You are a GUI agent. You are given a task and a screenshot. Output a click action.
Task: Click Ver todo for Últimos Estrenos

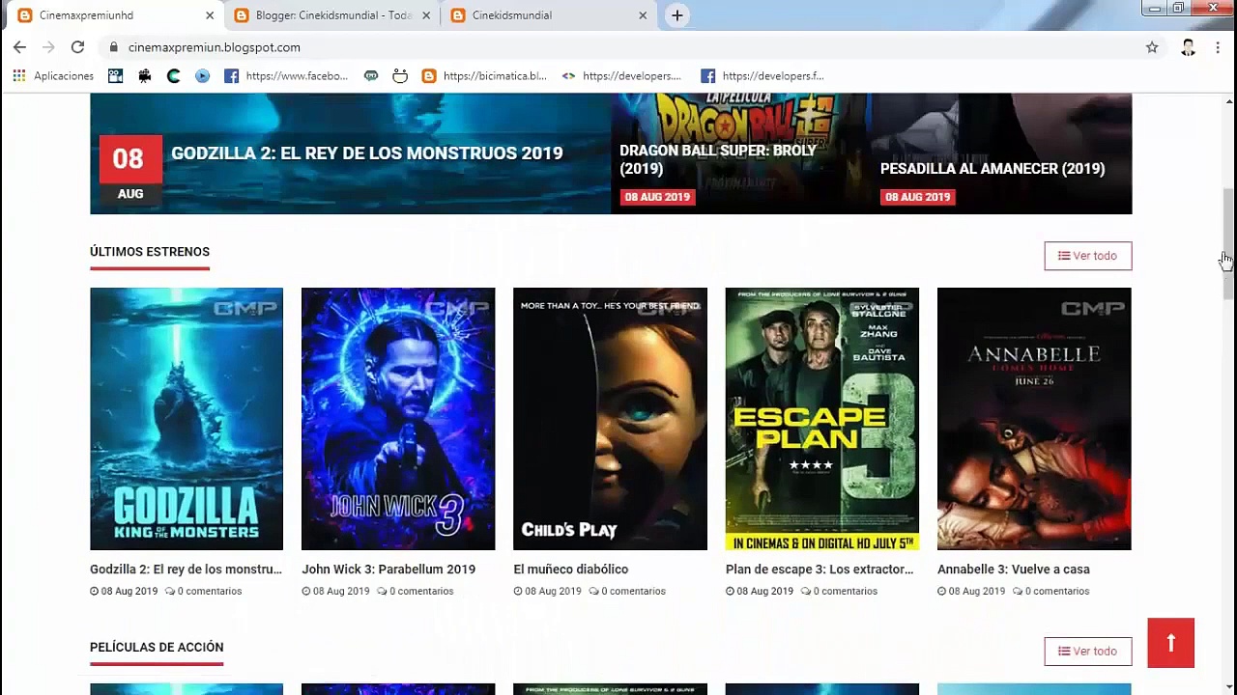pos(1087,256)
